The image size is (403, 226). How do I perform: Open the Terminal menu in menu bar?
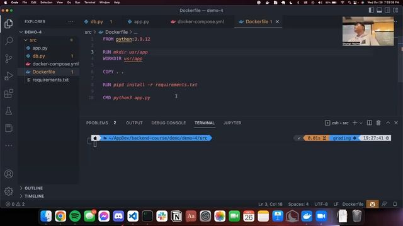89,3
